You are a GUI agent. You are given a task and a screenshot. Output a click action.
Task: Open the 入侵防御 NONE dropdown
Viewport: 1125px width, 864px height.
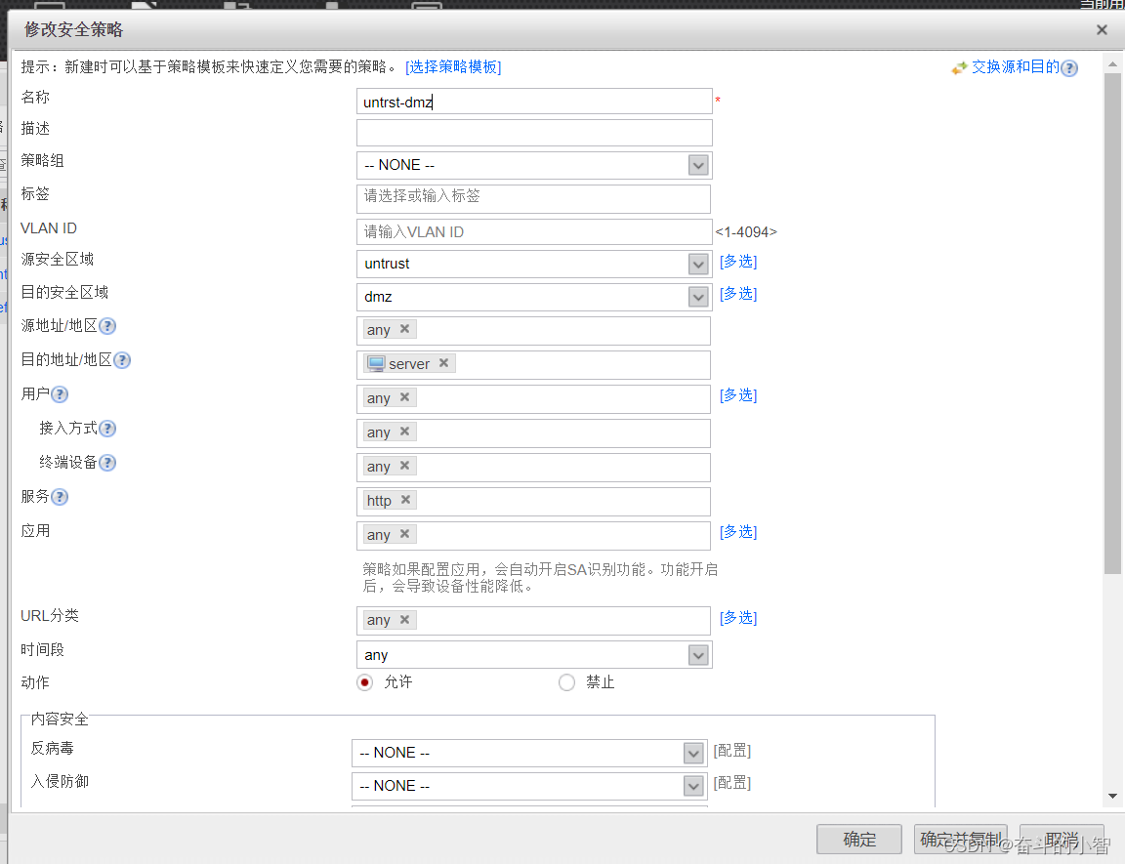tap(693, 786)
